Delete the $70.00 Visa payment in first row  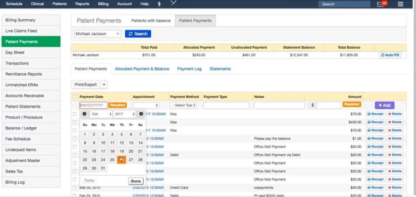pyautogui.click(x=394, y=114)
